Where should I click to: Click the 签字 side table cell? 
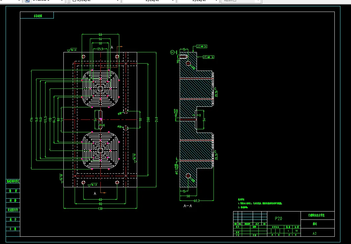(13, 220)
